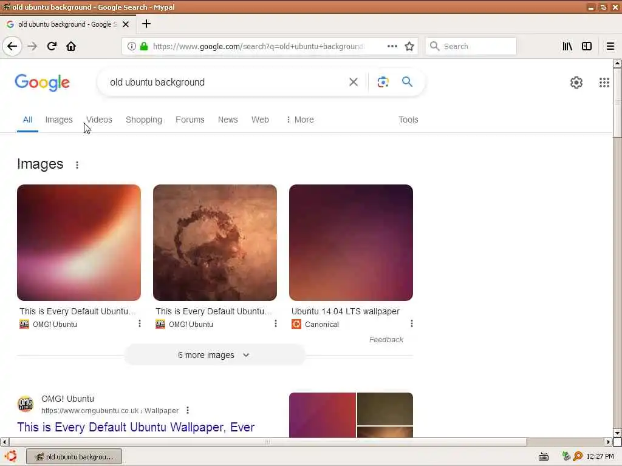Viewport: 622px width, 466px height.
Task: Switch to the Forums tab
Action: coord(190,120)
